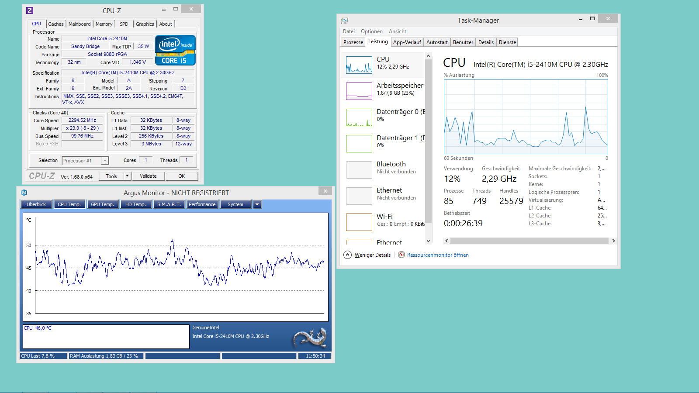The width and height of the screenshot is (699, 393).
Task: Click the CPU utilization graph in Task-Manager
Action: click(526, 117)
